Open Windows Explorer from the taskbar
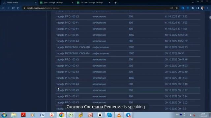 click(14, 115)
